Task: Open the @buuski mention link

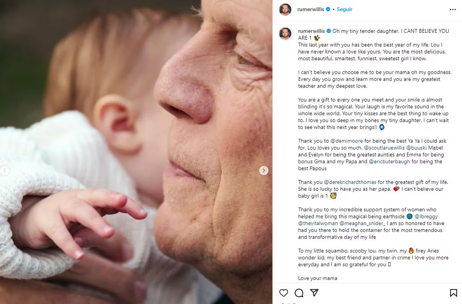Action: (416, 148)
